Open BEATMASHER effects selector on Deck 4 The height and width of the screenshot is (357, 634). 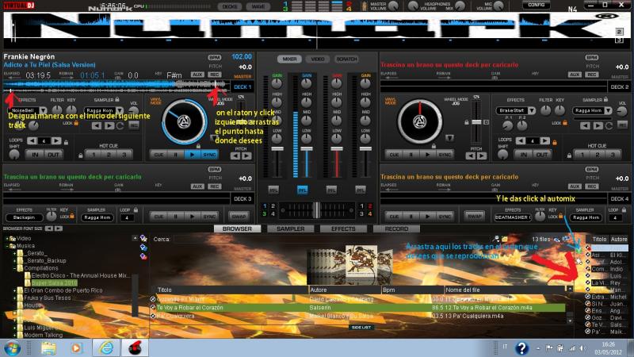point(512,217)
